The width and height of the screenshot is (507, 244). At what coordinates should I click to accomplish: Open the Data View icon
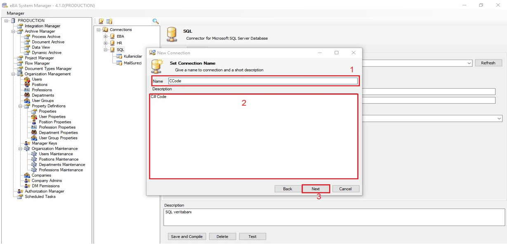[x=27, y=47]
